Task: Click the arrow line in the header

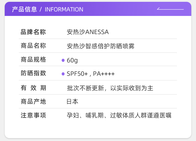Action: pyautogui.click(x=170, y=9)
